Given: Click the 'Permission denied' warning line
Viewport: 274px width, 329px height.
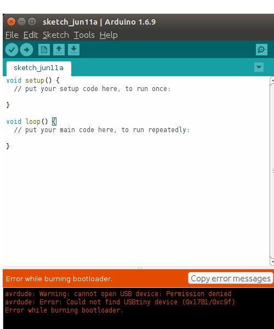Looking at the screenshot, I should 118,293.
